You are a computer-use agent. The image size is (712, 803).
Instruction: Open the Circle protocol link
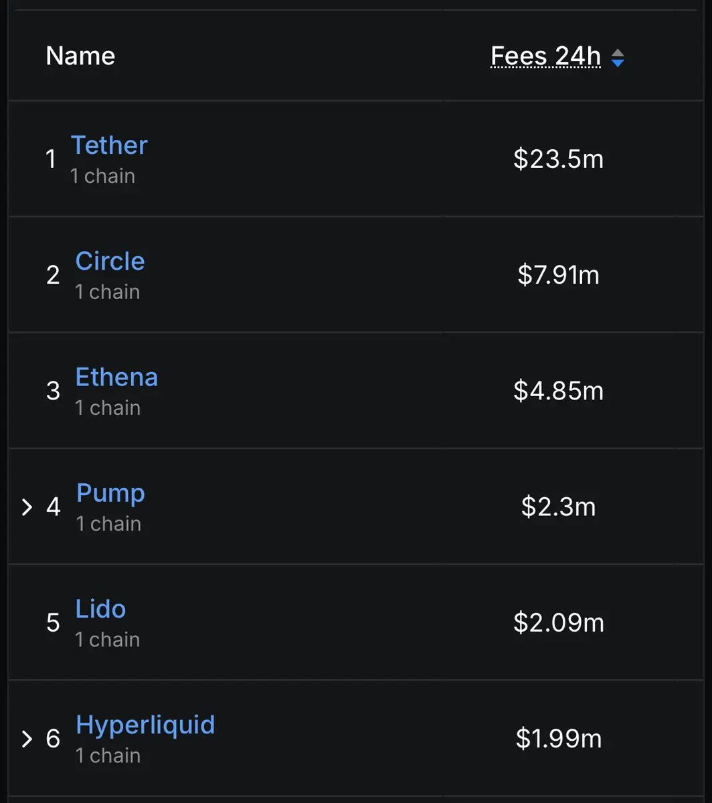coord(110,261)
